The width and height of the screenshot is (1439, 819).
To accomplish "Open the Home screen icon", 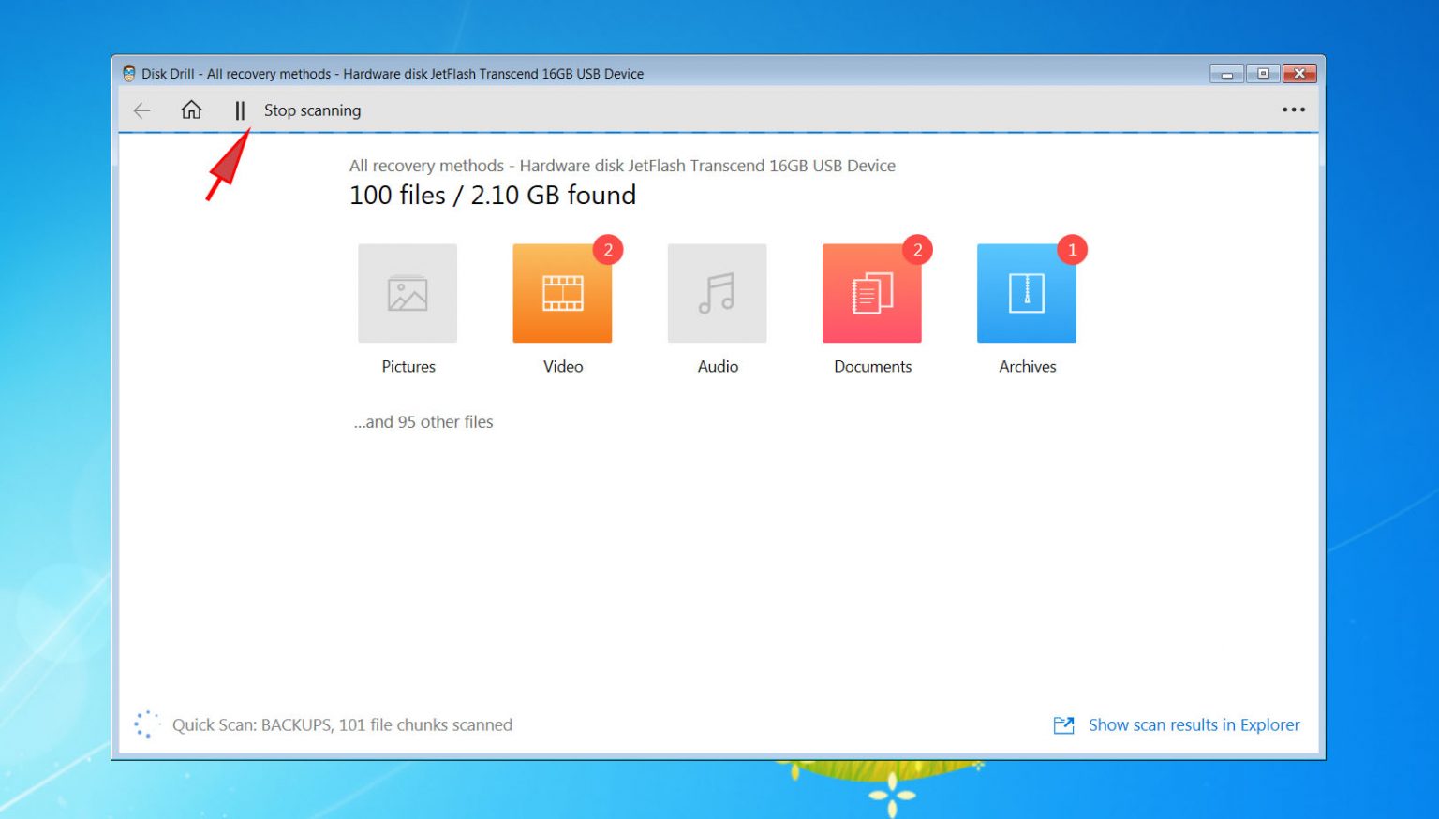I will click(x=191, y=110).
